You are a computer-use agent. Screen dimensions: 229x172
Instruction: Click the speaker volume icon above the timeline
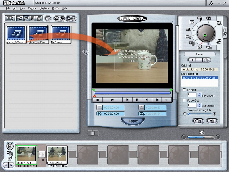pos(202,132)
